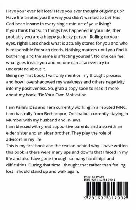
Task: Click the line 'understand about it.'
Action: coord(26,69)
